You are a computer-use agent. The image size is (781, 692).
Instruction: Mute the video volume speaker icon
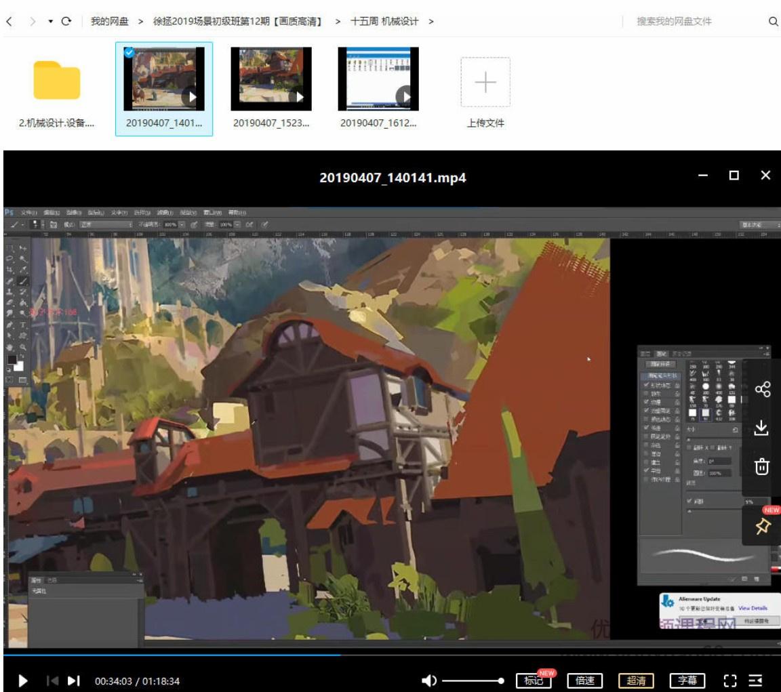coord(429,680)
